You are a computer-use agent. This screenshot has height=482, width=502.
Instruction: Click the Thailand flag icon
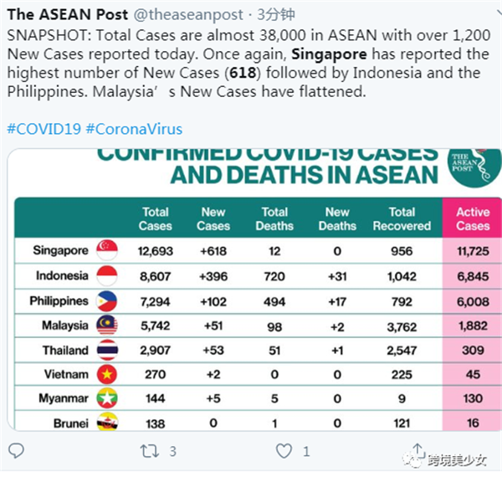107,350
